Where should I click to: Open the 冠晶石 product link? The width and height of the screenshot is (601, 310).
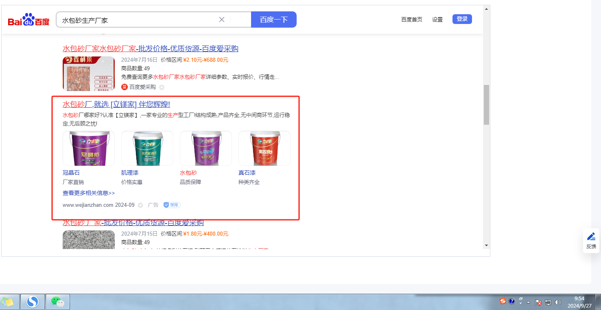pyautogui.click(x=71, y=173)
